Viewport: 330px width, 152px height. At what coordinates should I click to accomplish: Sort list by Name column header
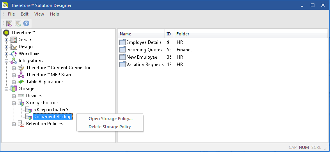[141, 34]
